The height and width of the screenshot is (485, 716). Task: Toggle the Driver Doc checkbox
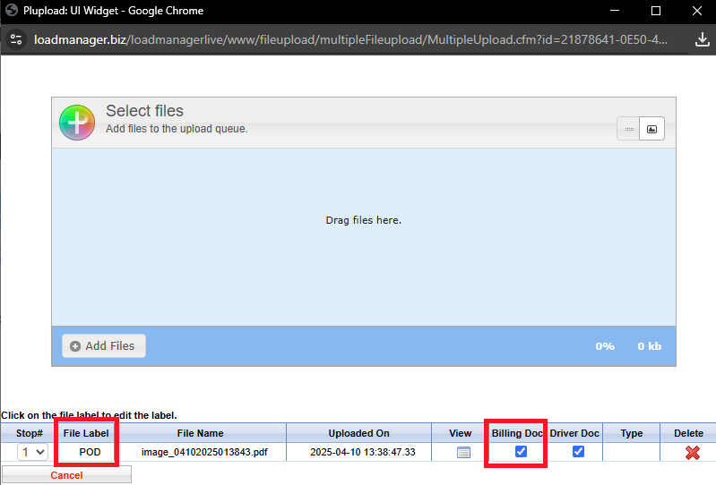click(578, 452)
